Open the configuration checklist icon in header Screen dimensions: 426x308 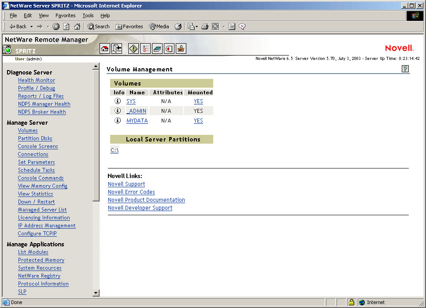pyautogui.click(x=145, y=48)
